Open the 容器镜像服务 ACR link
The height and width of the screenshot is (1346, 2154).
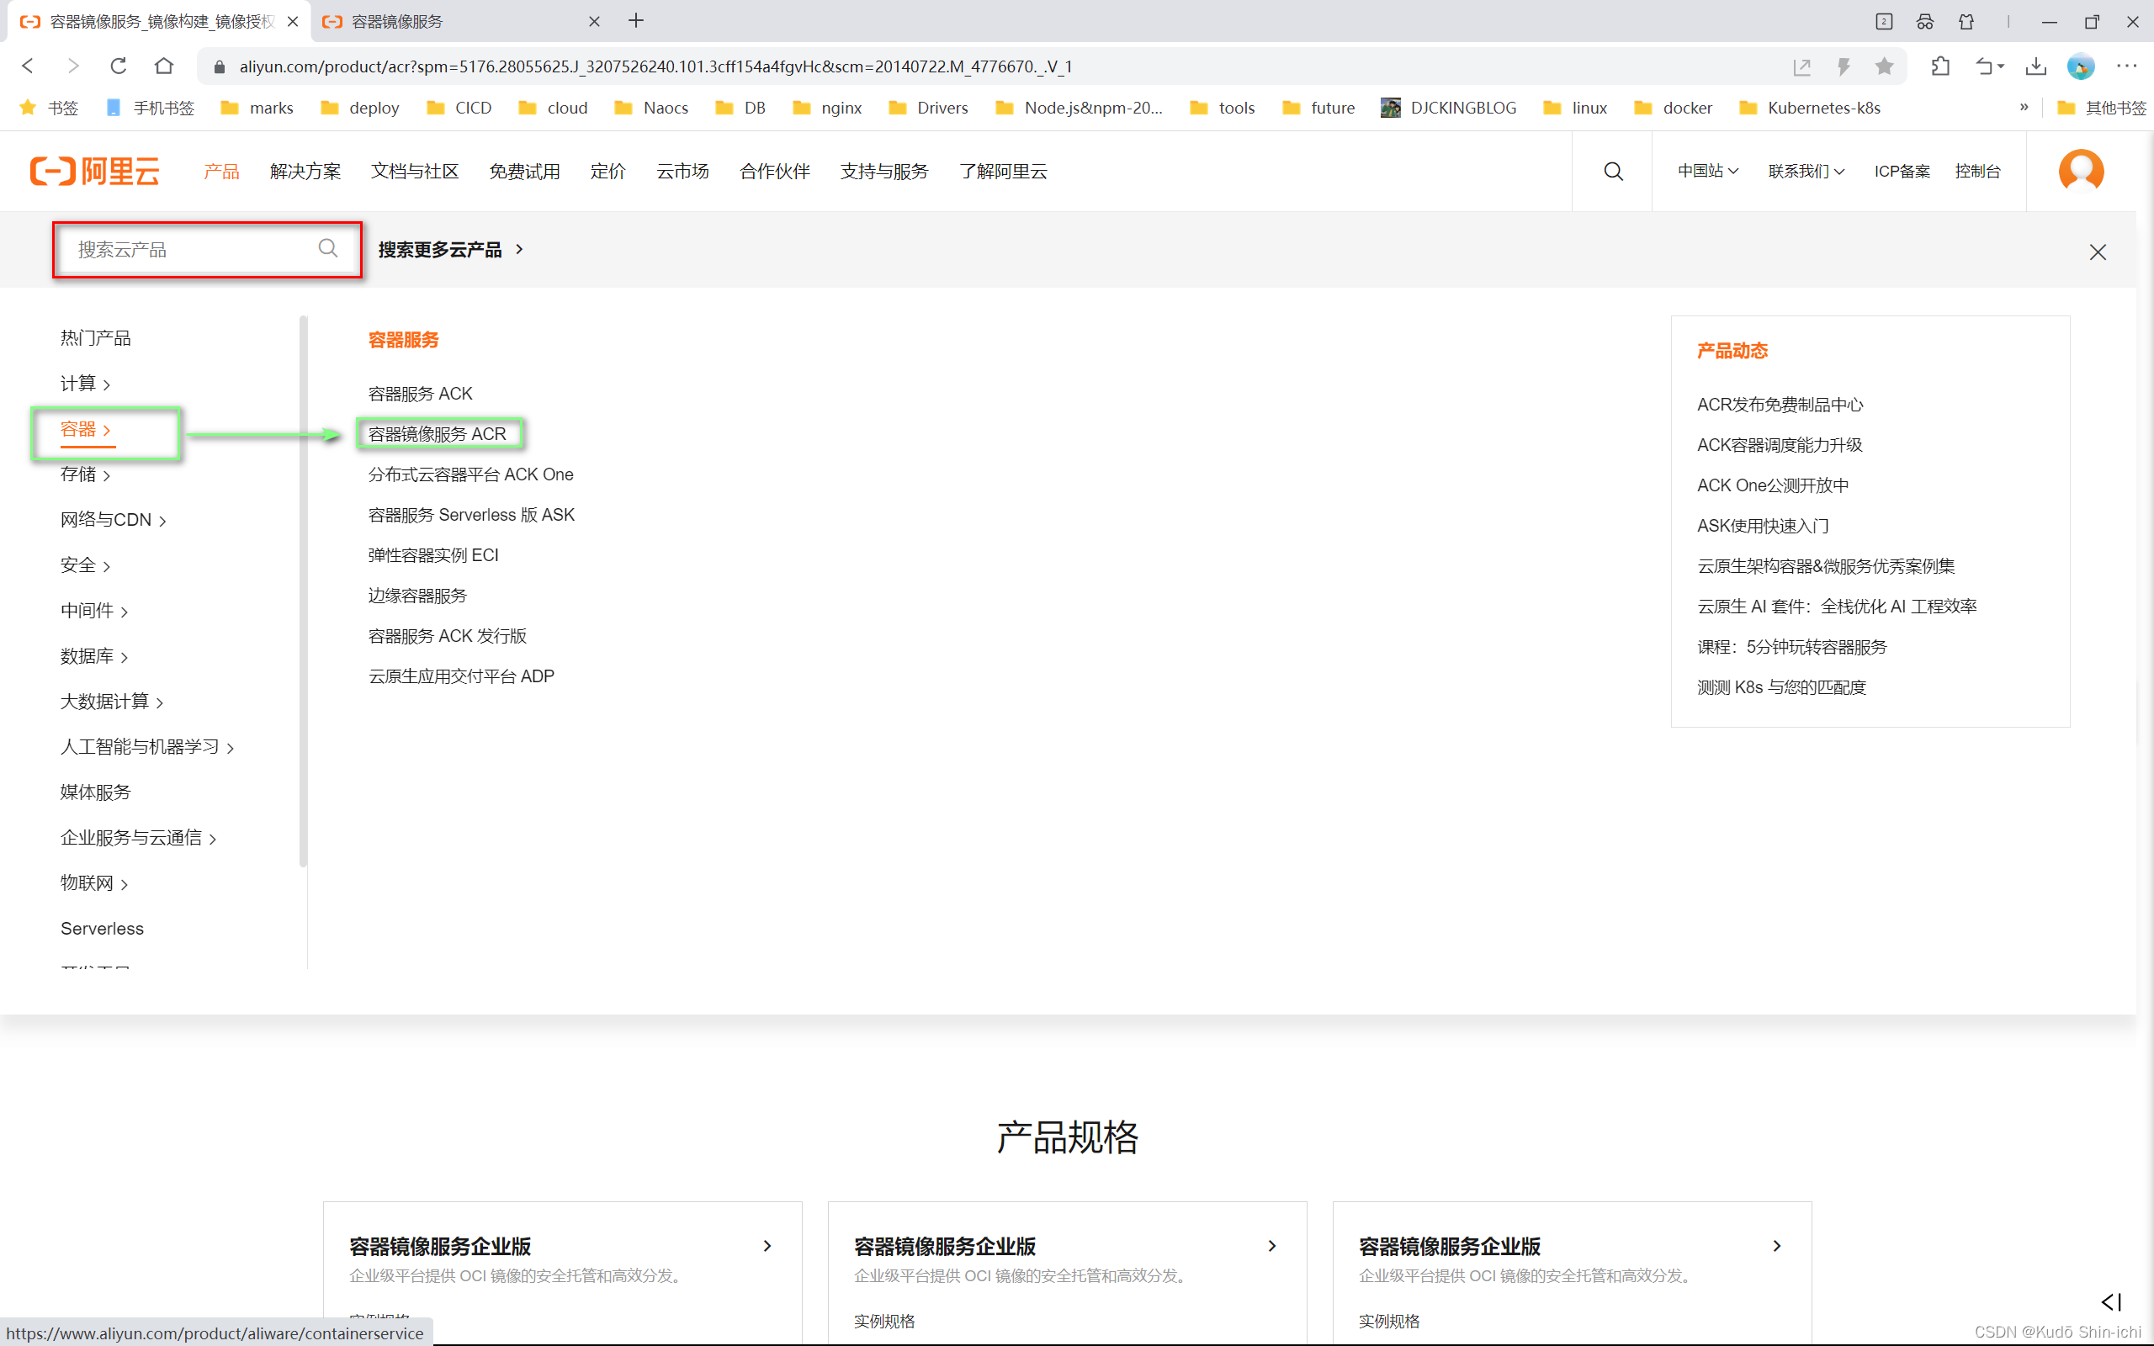(437, 433)
